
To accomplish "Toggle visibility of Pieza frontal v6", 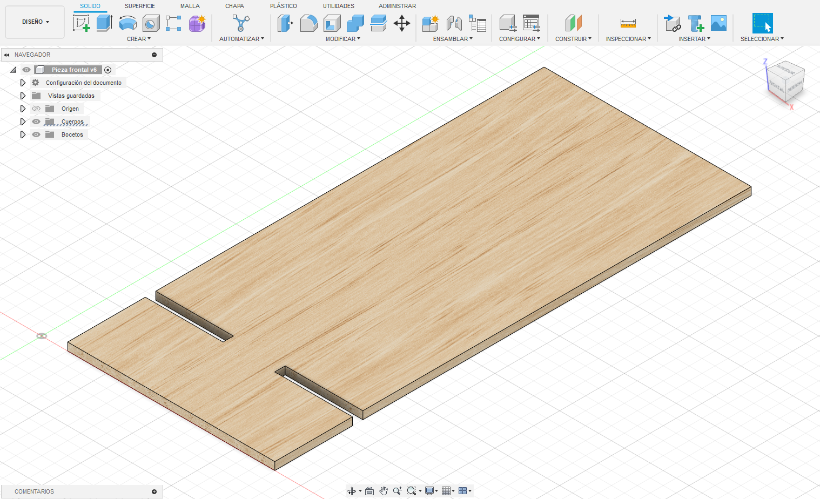I will (x=26, y=70).
